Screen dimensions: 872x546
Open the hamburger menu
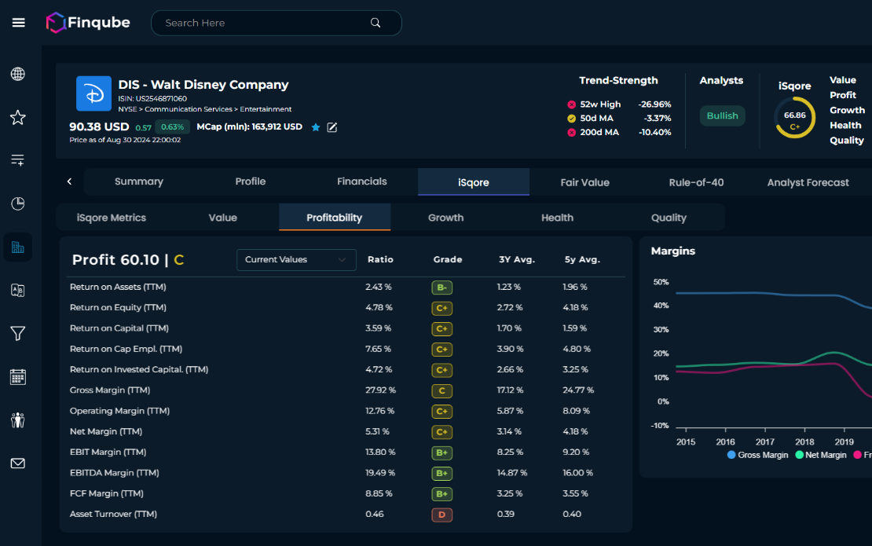[x=18, y=23]
